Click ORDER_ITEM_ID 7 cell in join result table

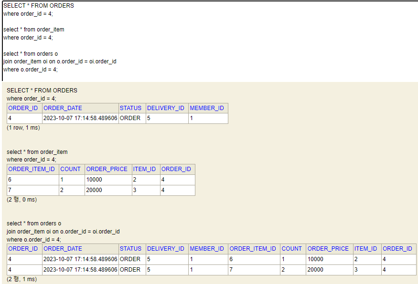[254, 270]
